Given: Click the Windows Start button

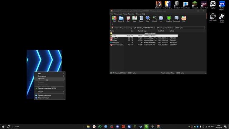Looking at the screenshot, I should [x=3, y=126].
